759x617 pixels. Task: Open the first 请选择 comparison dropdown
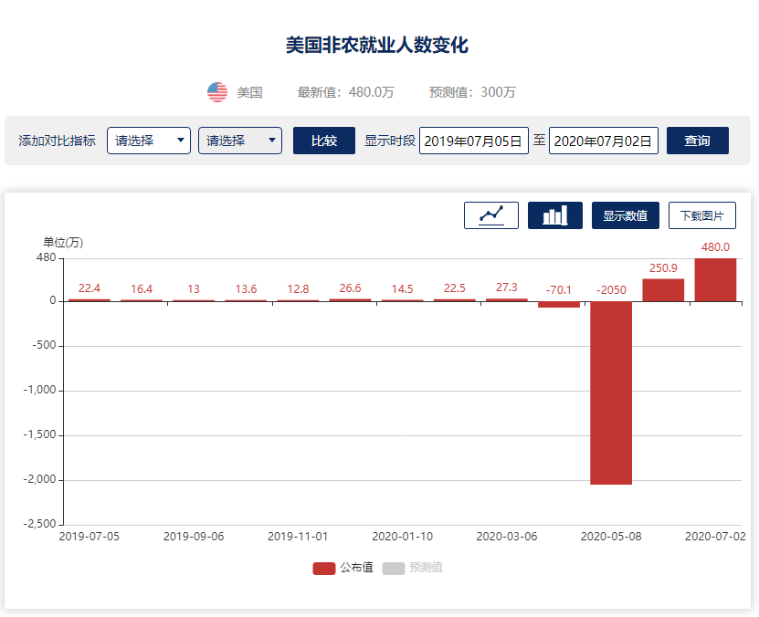(x=149, y=141)
